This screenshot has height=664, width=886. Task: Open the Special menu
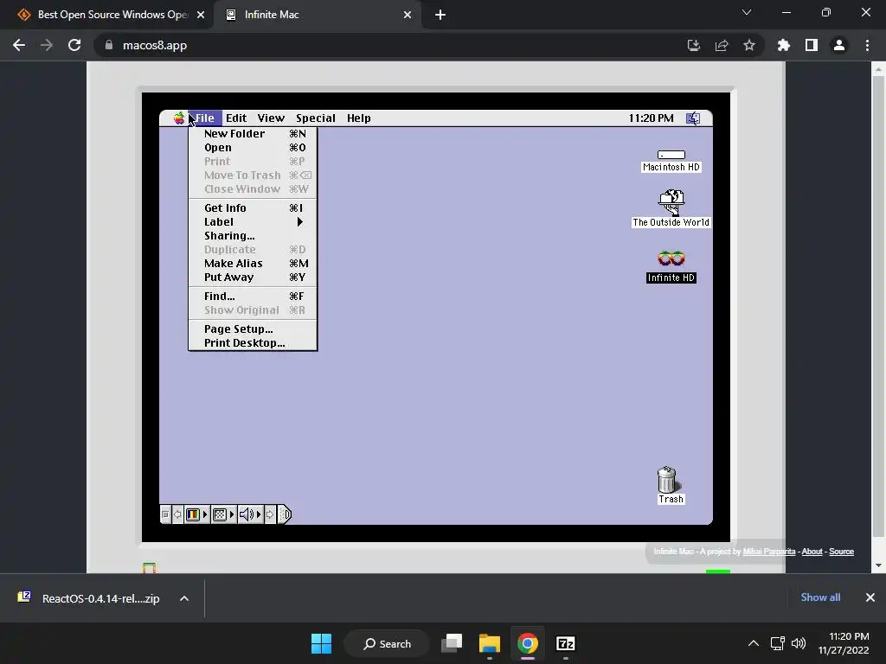click(x=315, y=118)
